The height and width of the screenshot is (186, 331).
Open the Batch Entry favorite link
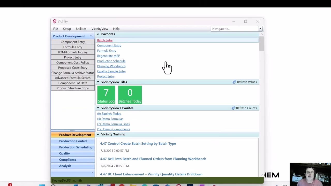tap(105, 40)
